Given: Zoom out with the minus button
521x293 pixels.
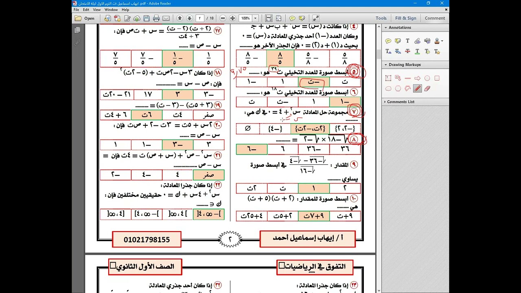Looking at the screenshot, I should (223, 18).
